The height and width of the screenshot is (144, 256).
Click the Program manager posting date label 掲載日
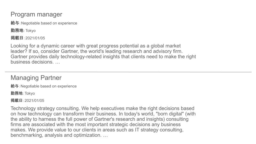click(x=17, y=38)
